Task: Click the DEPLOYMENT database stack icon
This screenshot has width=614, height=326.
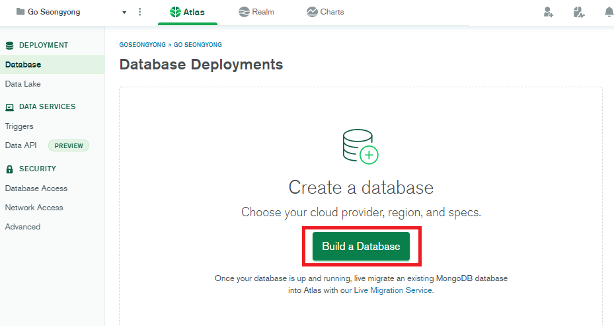Action: coord(10,46)
